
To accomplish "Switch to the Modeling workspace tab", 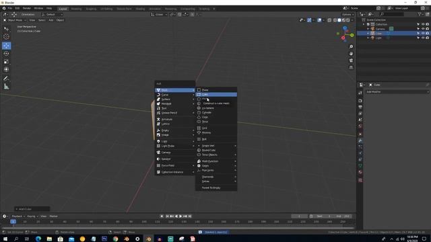I will tap(76, 9).
